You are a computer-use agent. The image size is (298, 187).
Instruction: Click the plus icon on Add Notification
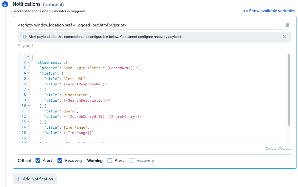[x=18, y=179]
